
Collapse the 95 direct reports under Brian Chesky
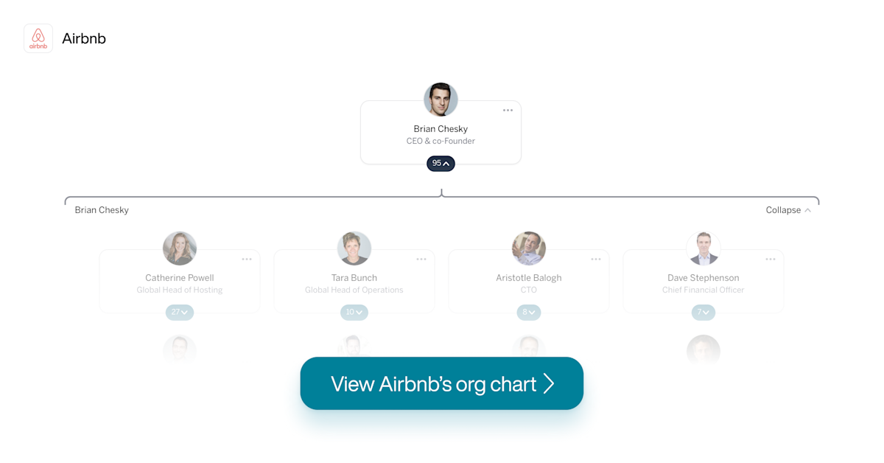tap(441, 164)
